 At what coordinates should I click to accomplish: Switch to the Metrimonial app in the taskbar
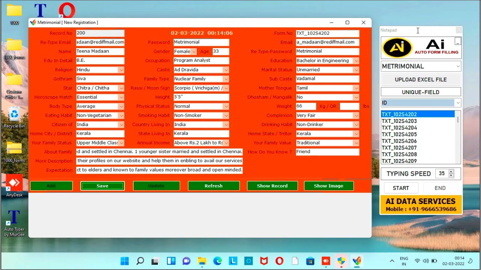[x=357, y=261]
